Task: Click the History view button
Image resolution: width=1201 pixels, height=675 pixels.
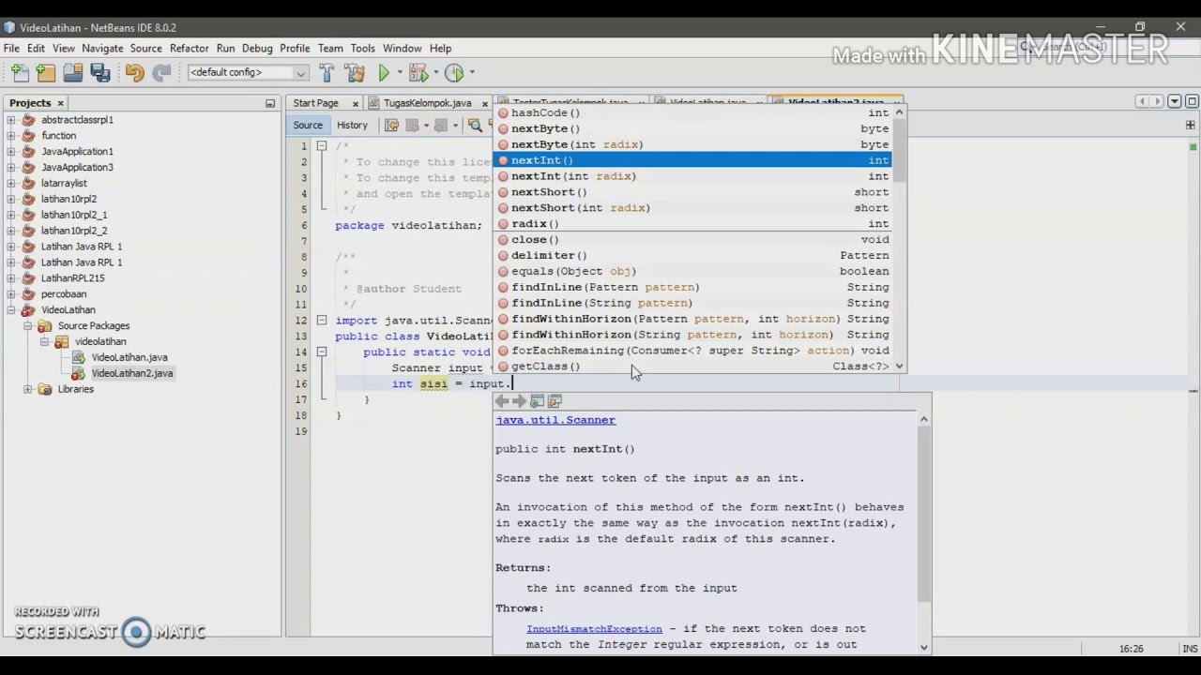Action: coord(352,126)
